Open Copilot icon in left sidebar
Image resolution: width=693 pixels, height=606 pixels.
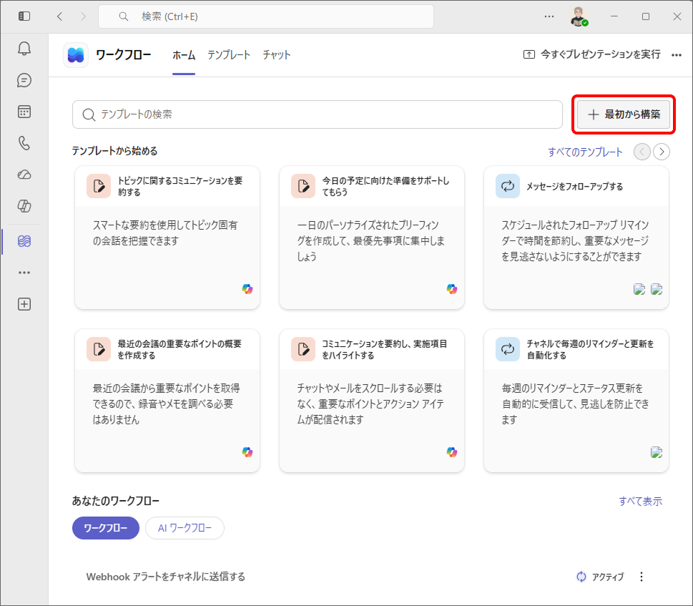pyautogui.click(x=24, y=206)
